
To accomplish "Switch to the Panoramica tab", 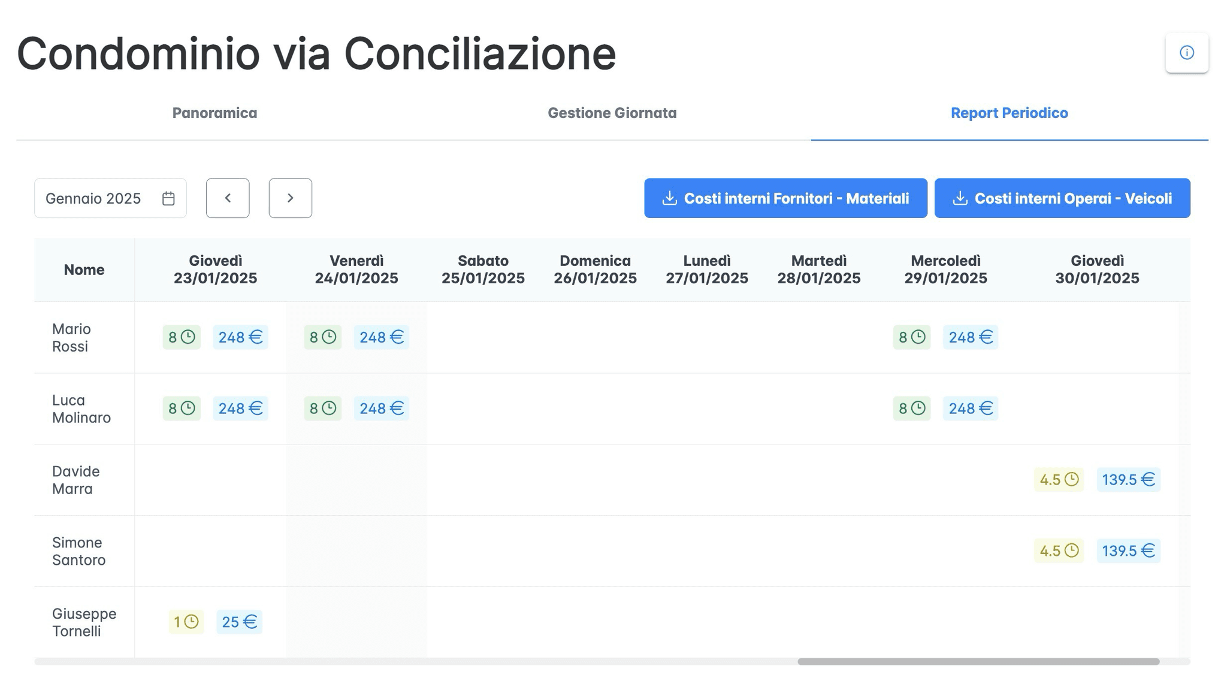I will 214,113.
